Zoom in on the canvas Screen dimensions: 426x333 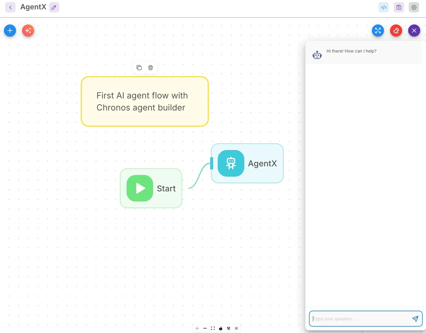[x=197, y=328]
